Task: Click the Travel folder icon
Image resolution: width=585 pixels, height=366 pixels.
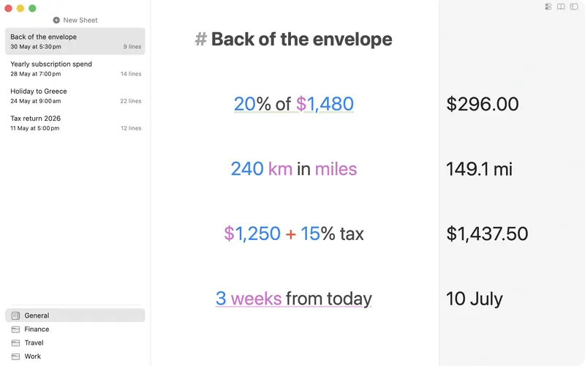Action: (15, 343)
